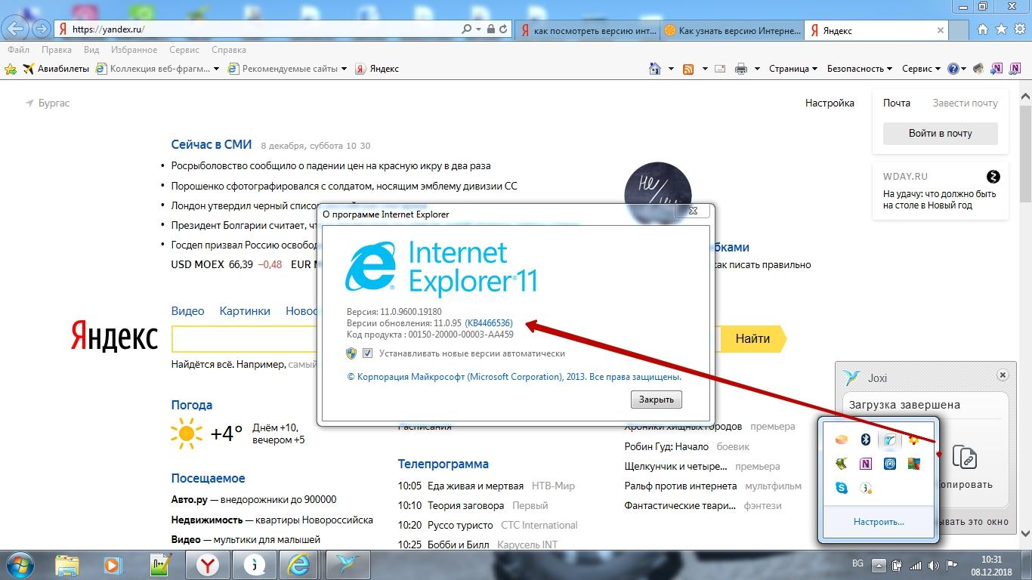
Task: Uncheck Устанавливать новые версии автоматически
Action: tap(367, 353)
